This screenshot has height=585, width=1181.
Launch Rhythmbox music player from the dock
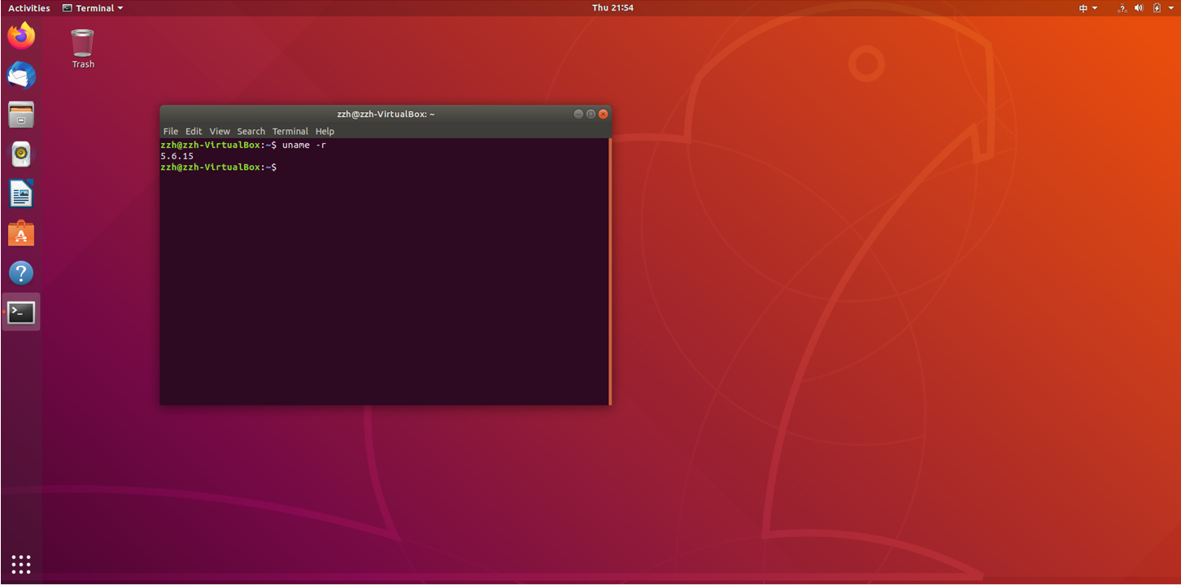(x=20, y=154)
